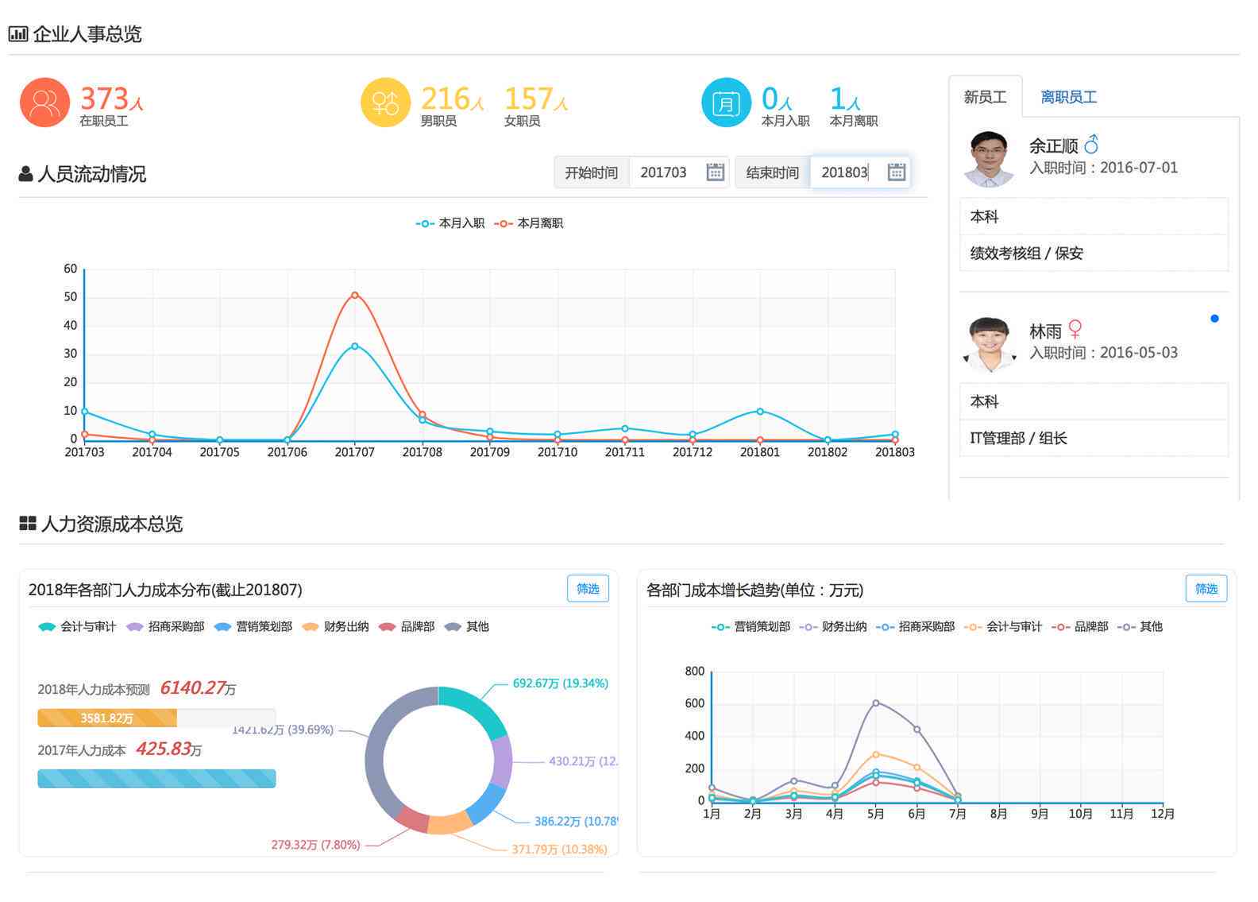Viewport: 1258px width, 902px height.
Task: Switch to the 新员工 tab
Action: [985, 97]
